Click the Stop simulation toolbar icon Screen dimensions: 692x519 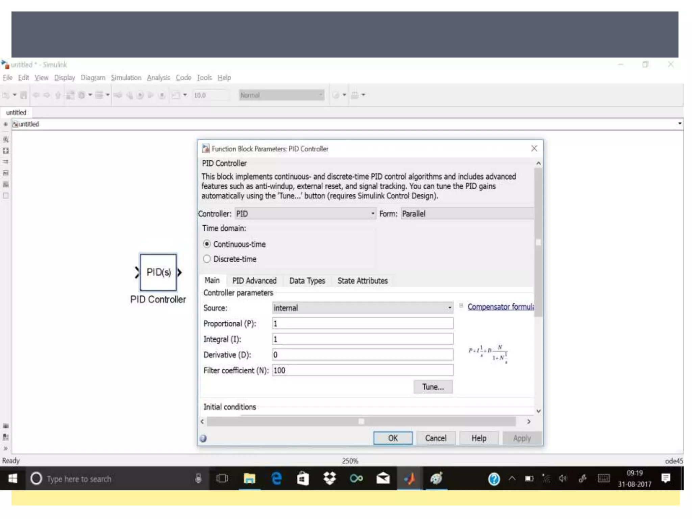(x=162, y=95)
